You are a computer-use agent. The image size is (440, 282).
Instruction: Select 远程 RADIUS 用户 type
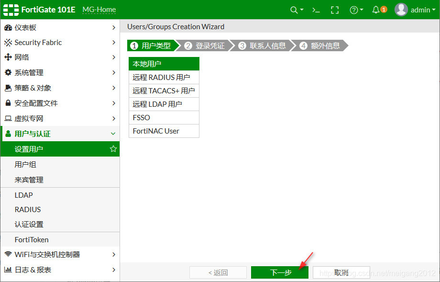coord(164,77)
